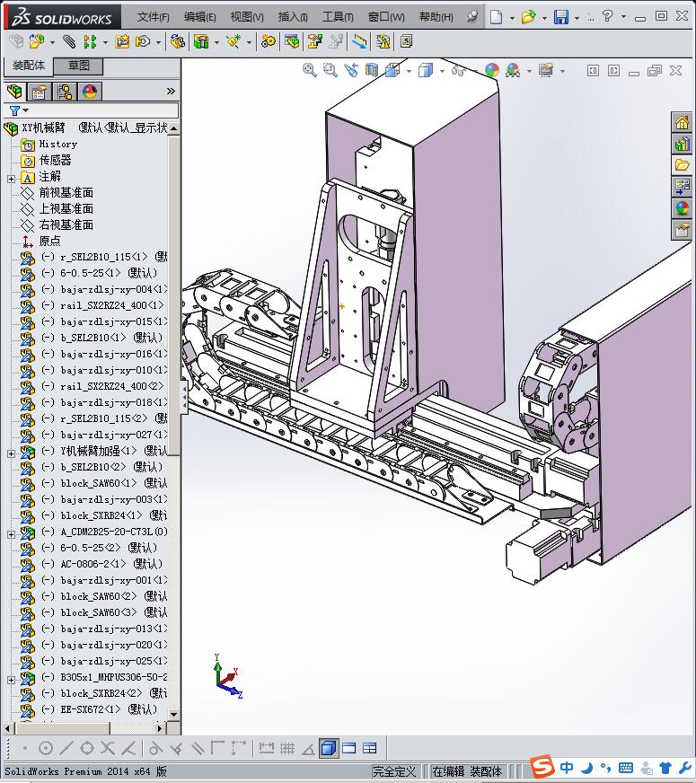Click the Exploded View icon
696x783 pixels.
tap(314, 41)
